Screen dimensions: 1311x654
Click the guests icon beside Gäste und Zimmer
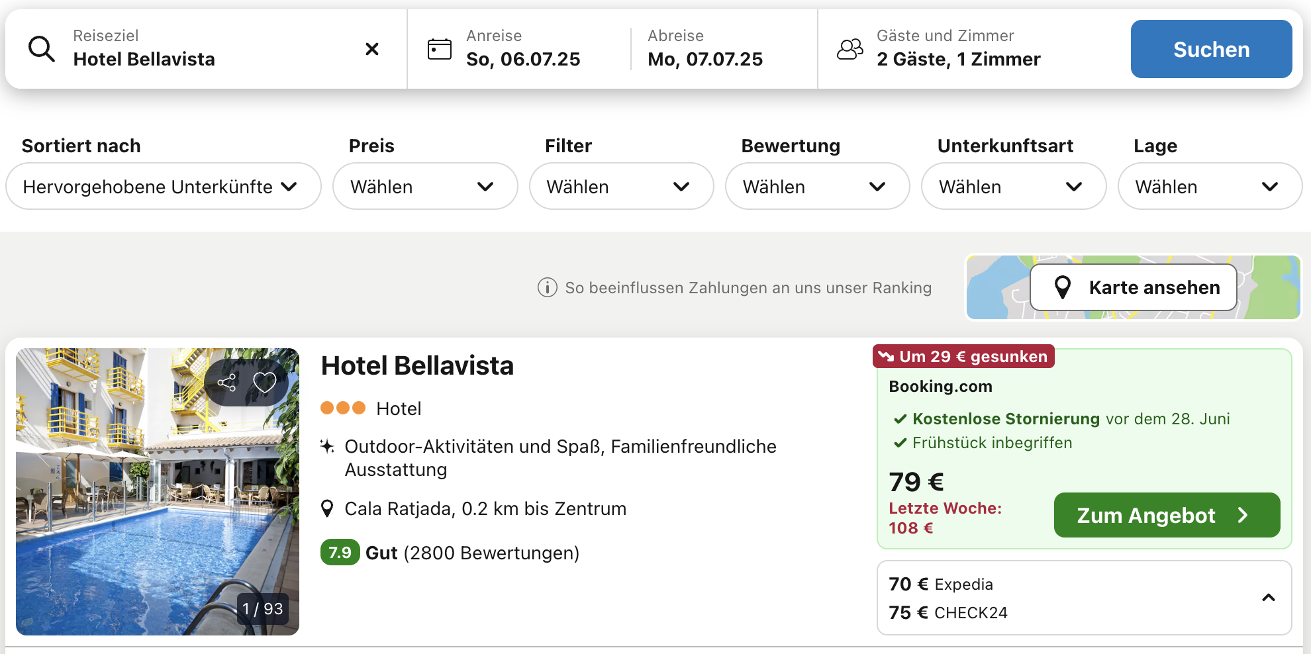point(850,49)
